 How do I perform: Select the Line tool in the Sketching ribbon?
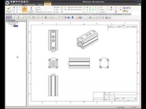[x=38, y=7]
